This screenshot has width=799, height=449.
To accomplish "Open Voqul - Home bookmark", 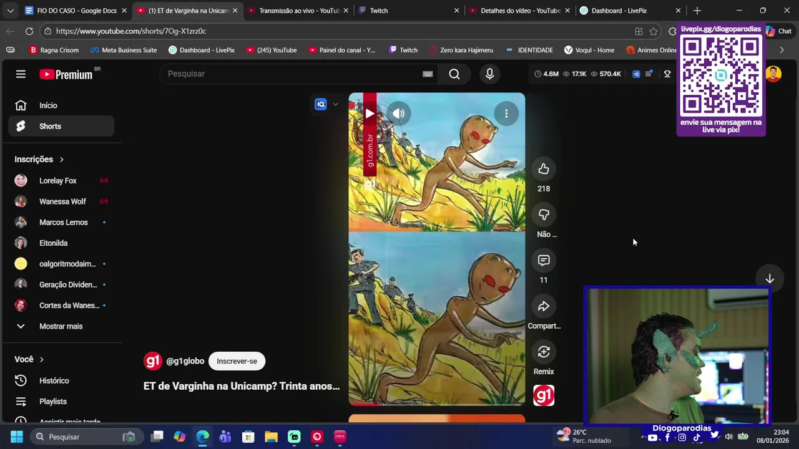I will [589, 50].
